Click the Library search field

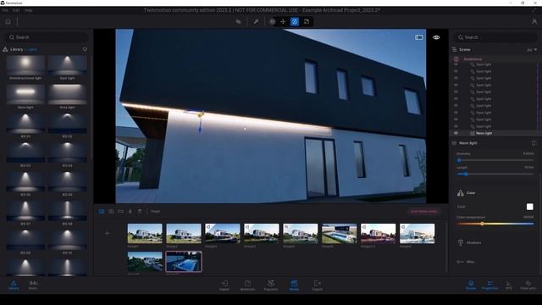47,37
